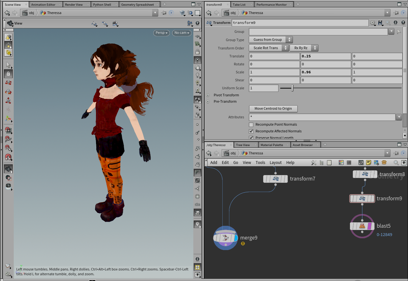
Task: Open the Persp viewport dropdown
Action: [x=161, y=33]
